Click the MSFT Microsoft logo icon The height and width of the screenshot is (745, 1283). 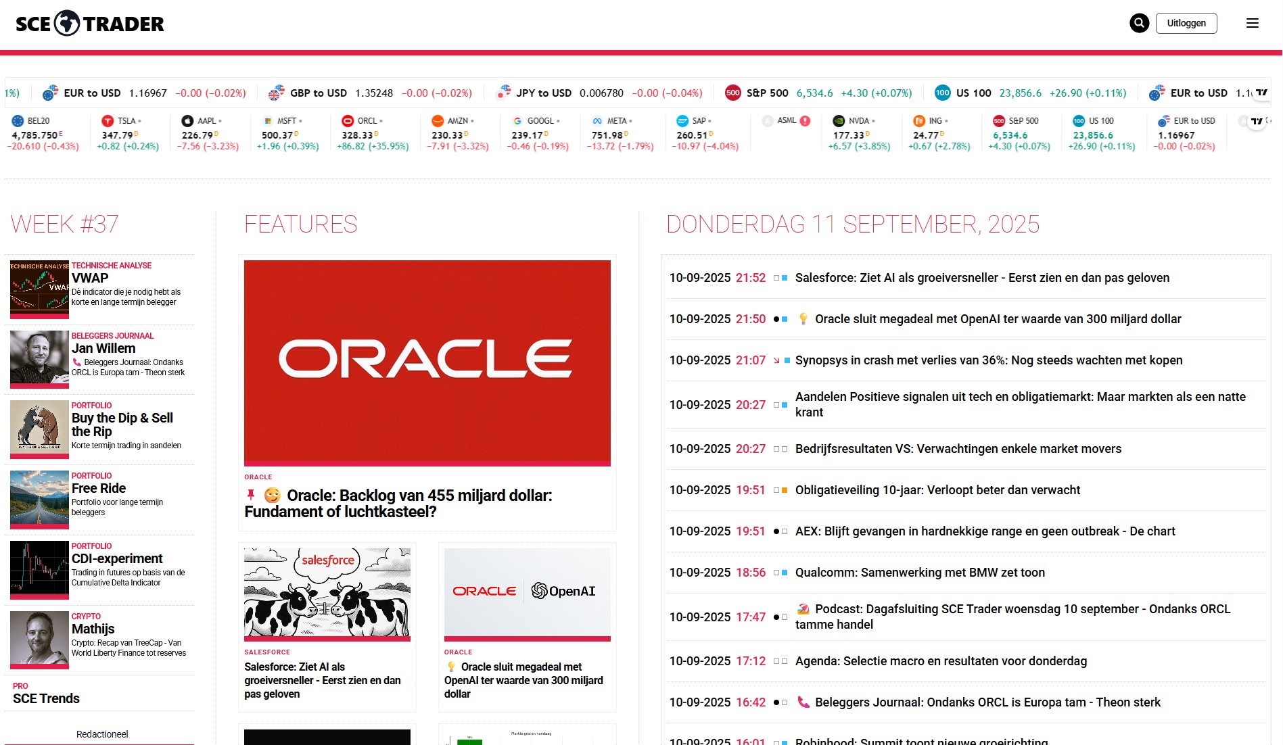268,121
